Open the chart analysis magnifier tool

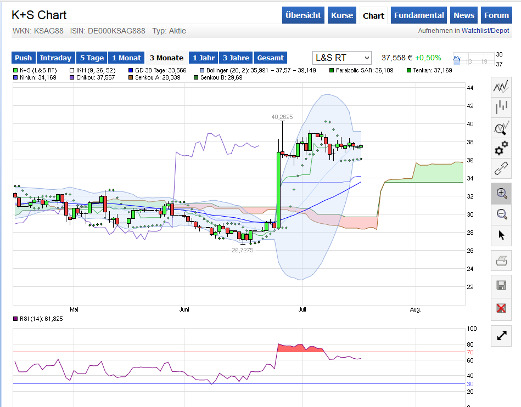point(501,129)
